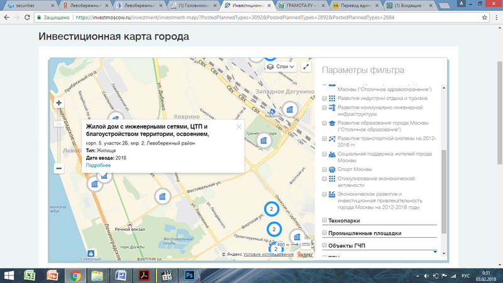Zoom out the map with minus button
Image resolution: width=503 pixels, height=283 pixels.
(x=58, y=169)
